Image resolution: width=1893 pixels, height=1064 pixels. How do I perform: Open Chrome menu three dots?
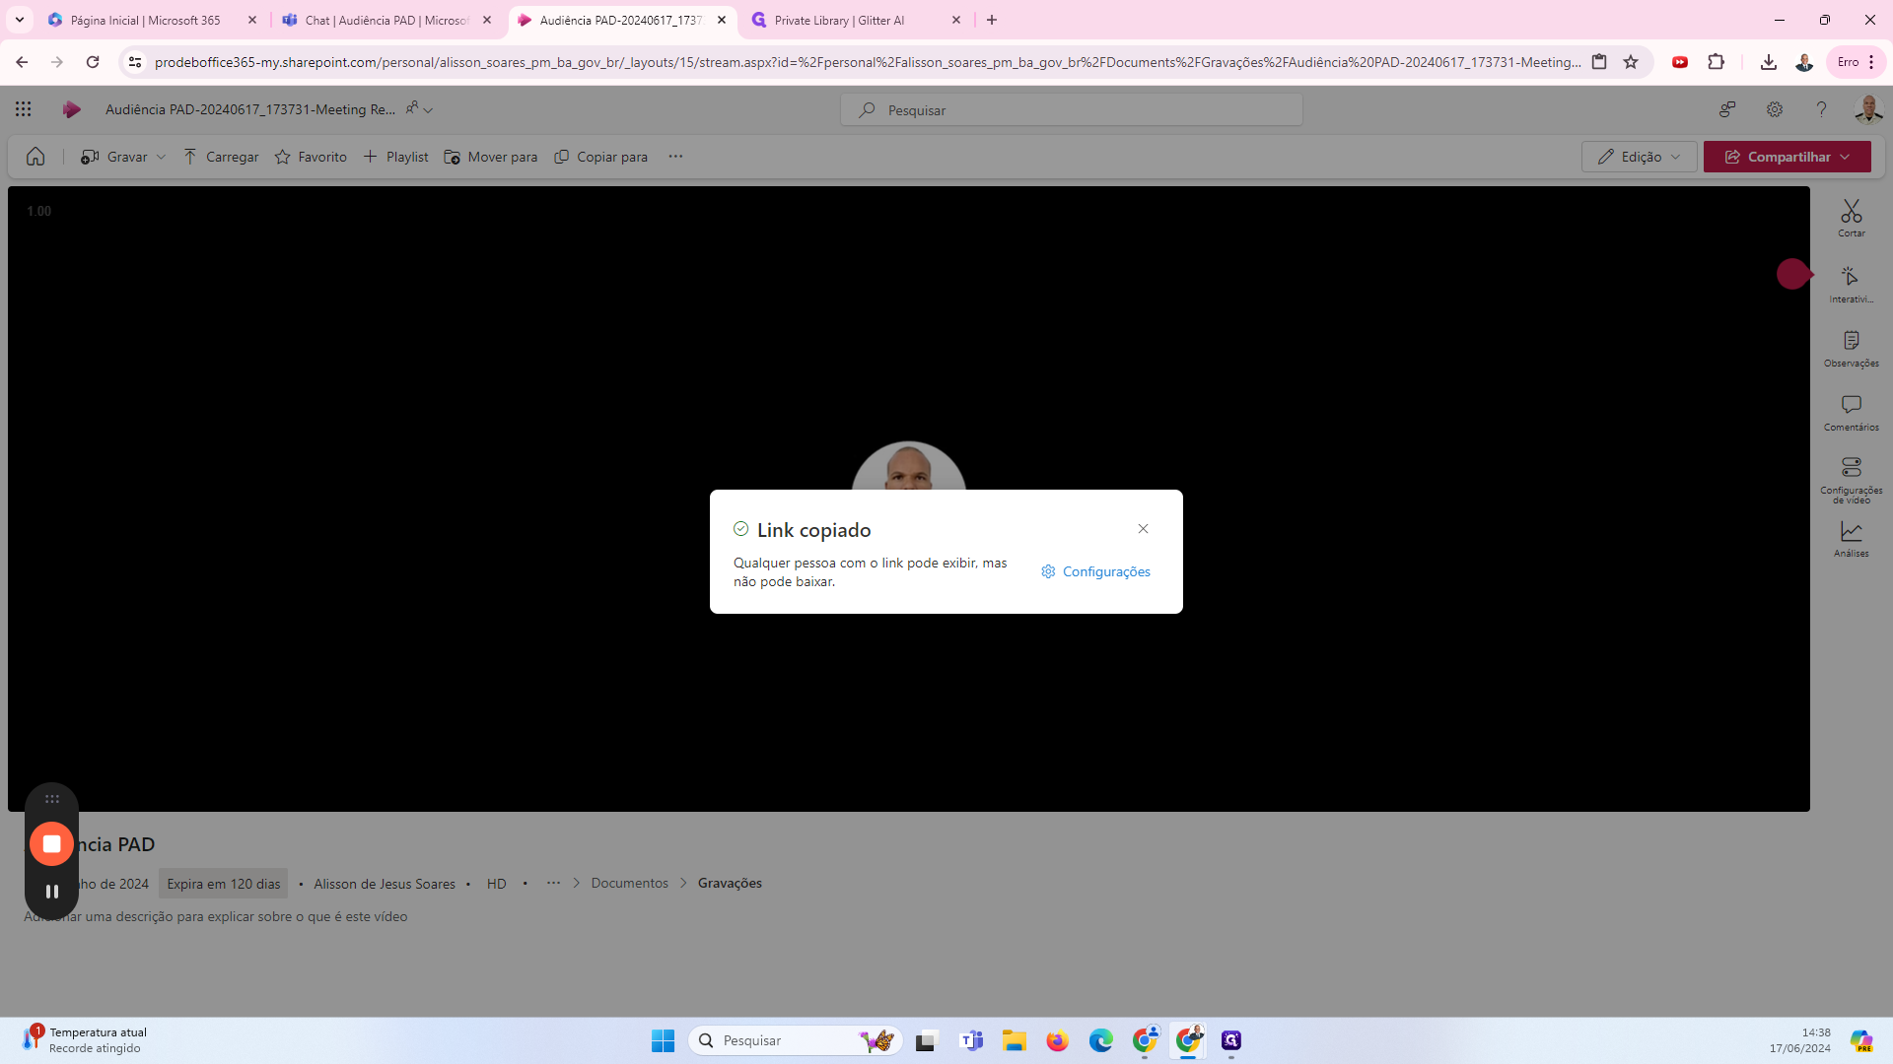(1871, 62)
